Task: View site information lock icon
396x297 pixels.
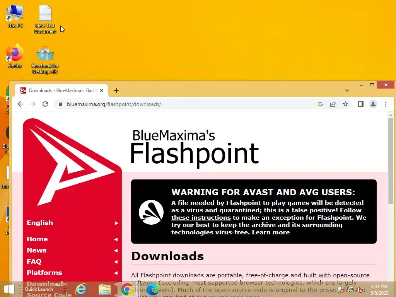Action: pyautogui.click(x=61, y=104)
